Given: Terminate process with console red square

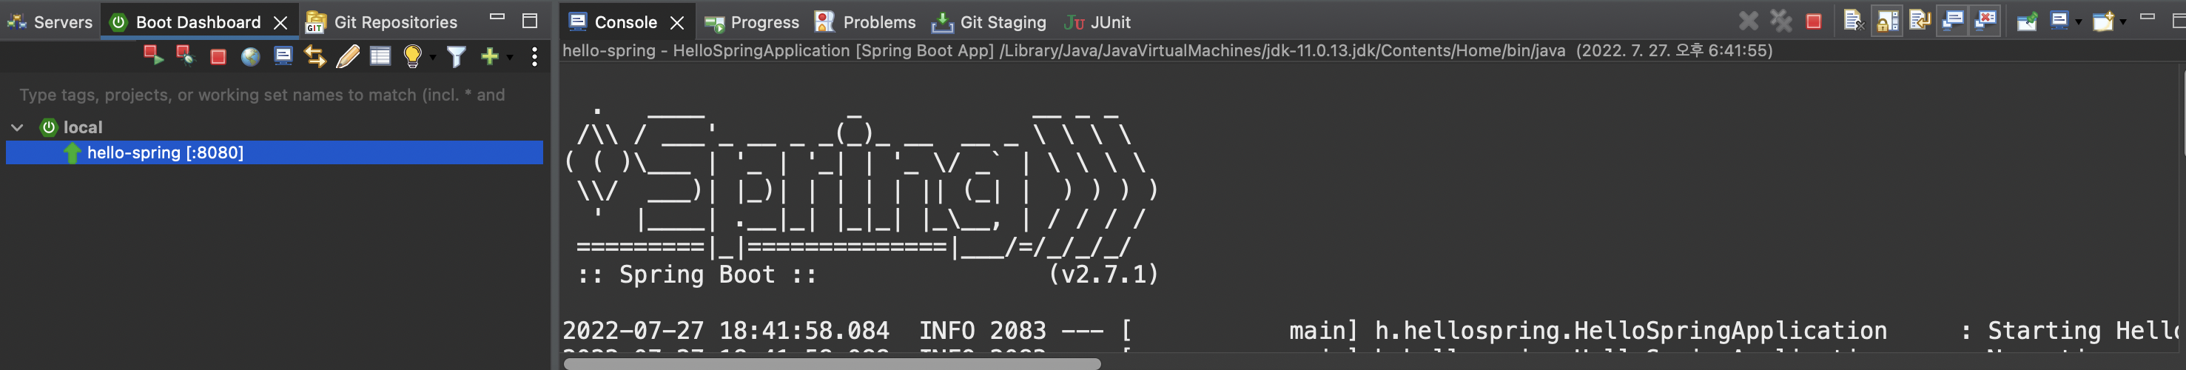Looking at the screenshot, I should [x=1814, y=21].
